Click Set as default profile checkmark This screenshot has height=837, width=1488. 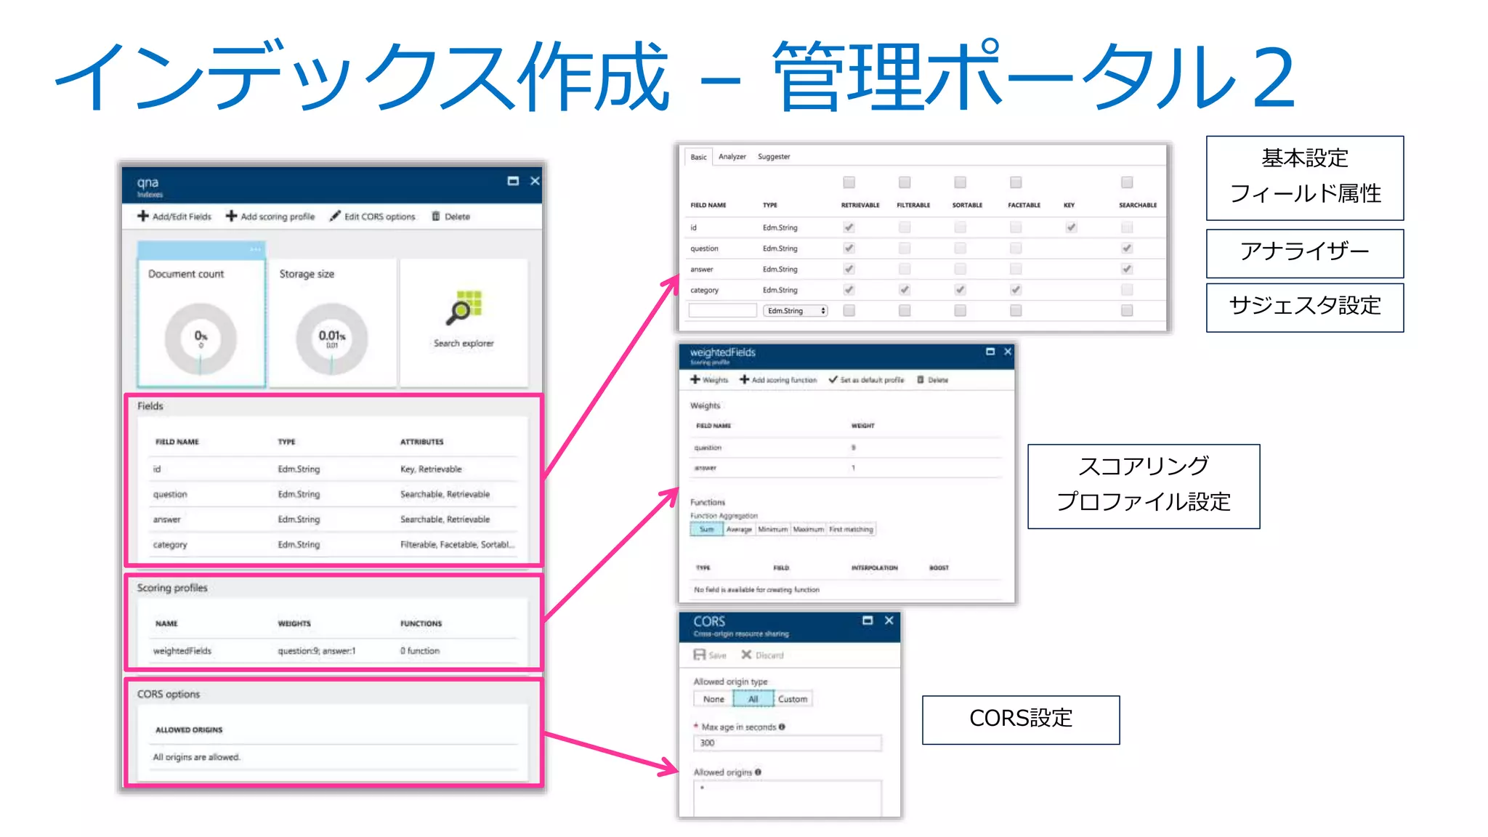click(833, 380)
